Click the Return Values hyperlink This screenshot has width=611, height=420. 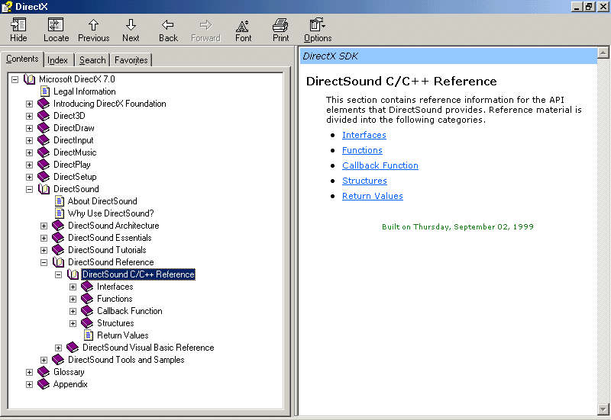[x=372, y=196]
